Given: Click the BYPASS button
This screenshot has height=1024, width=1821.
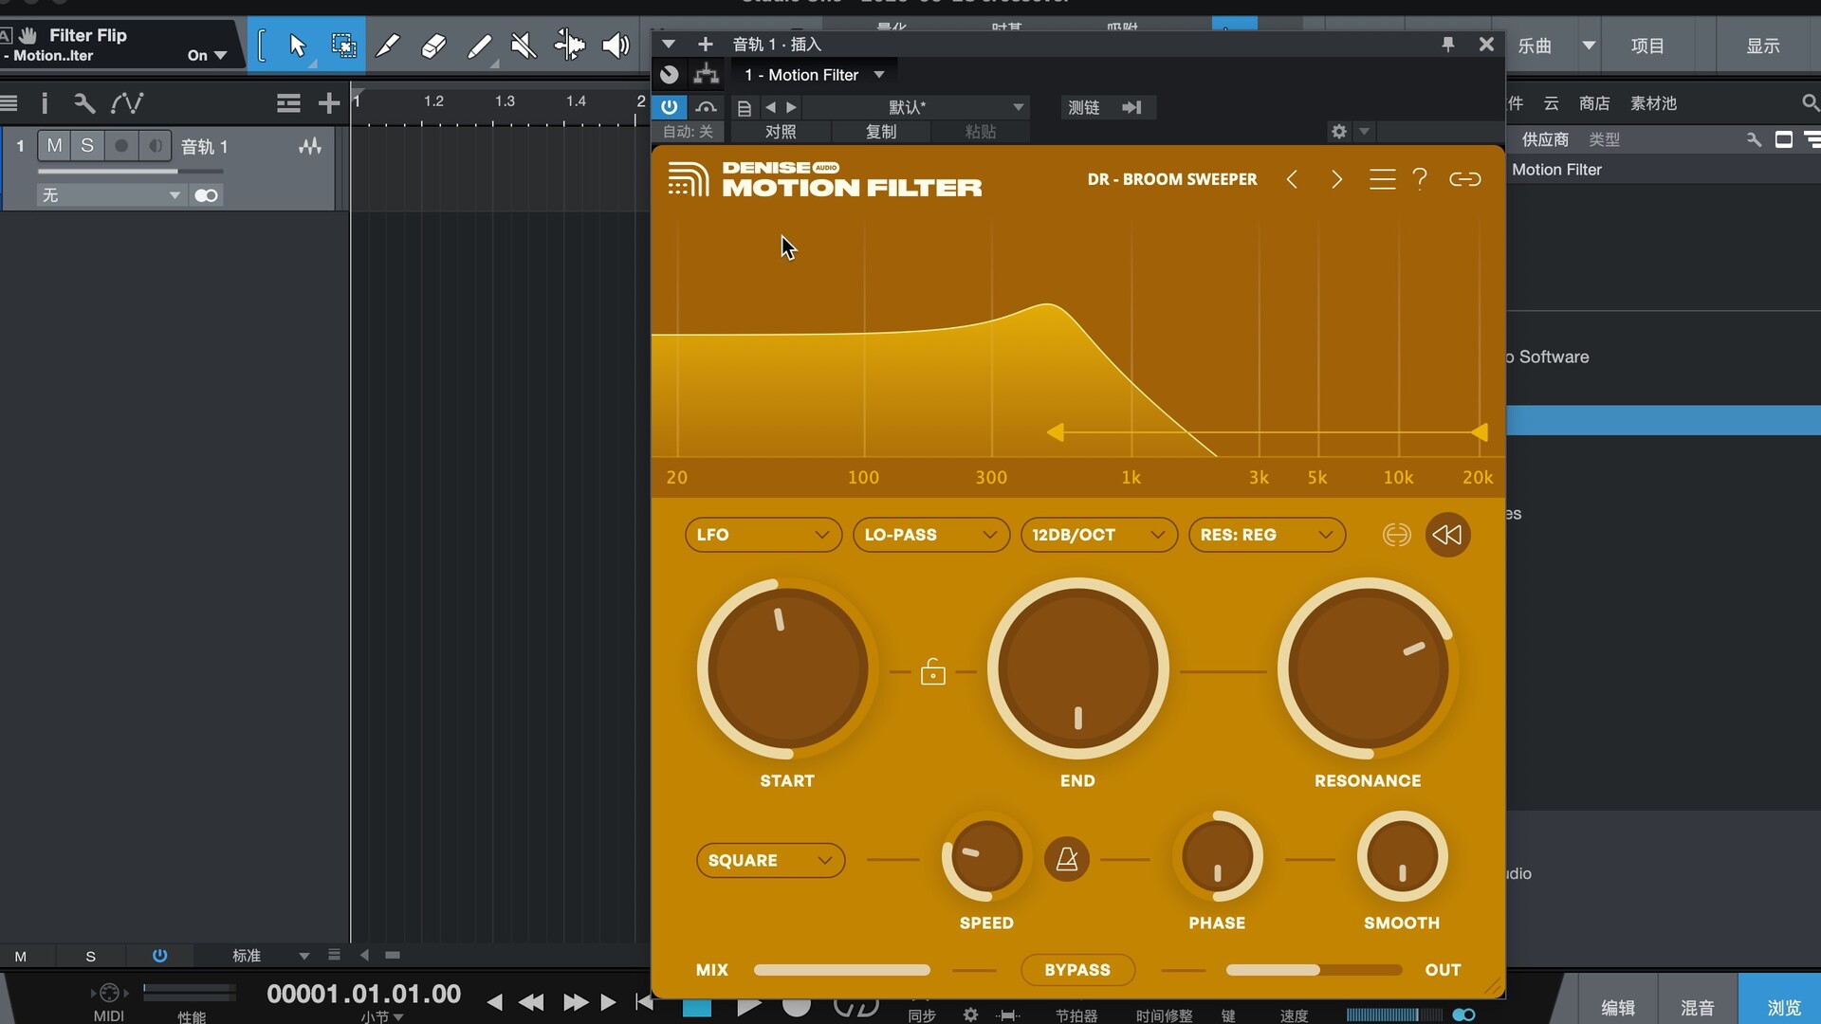Looking at the screenshot, I should (x=1077, y=970).
